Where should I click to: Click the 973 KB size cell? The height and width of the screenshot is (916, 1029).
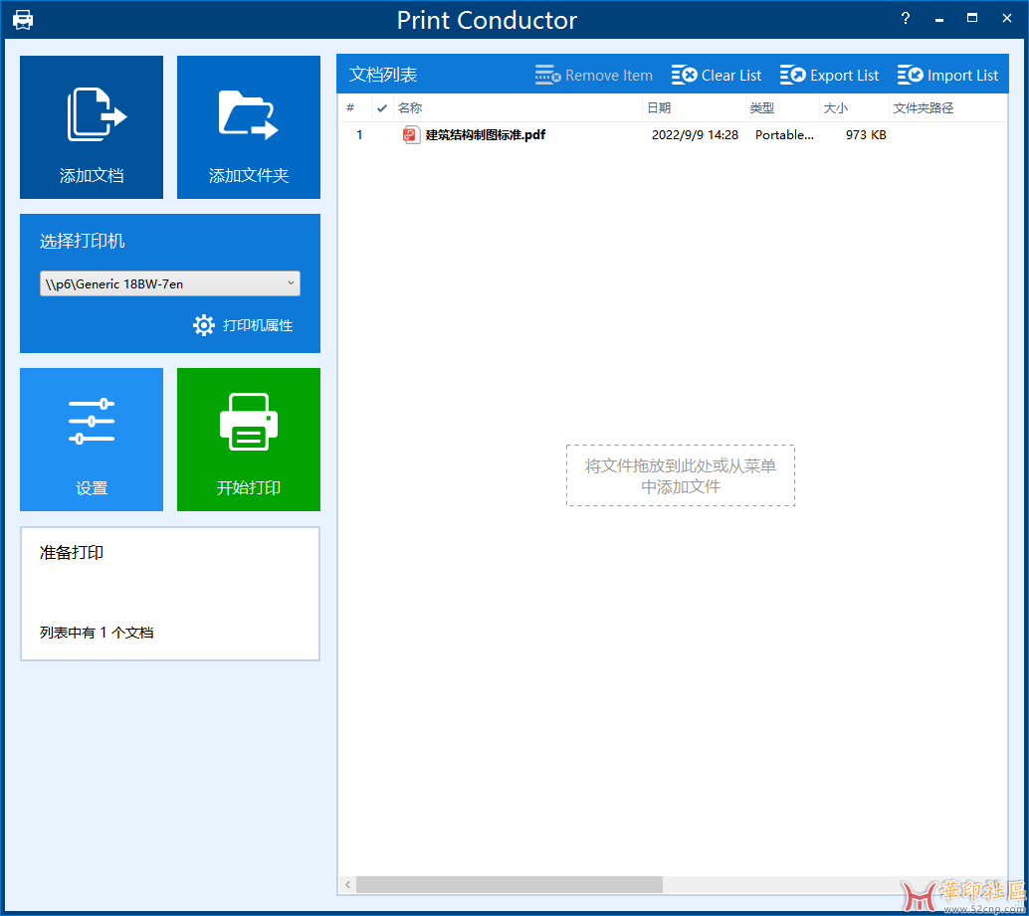tap(866, 135)
